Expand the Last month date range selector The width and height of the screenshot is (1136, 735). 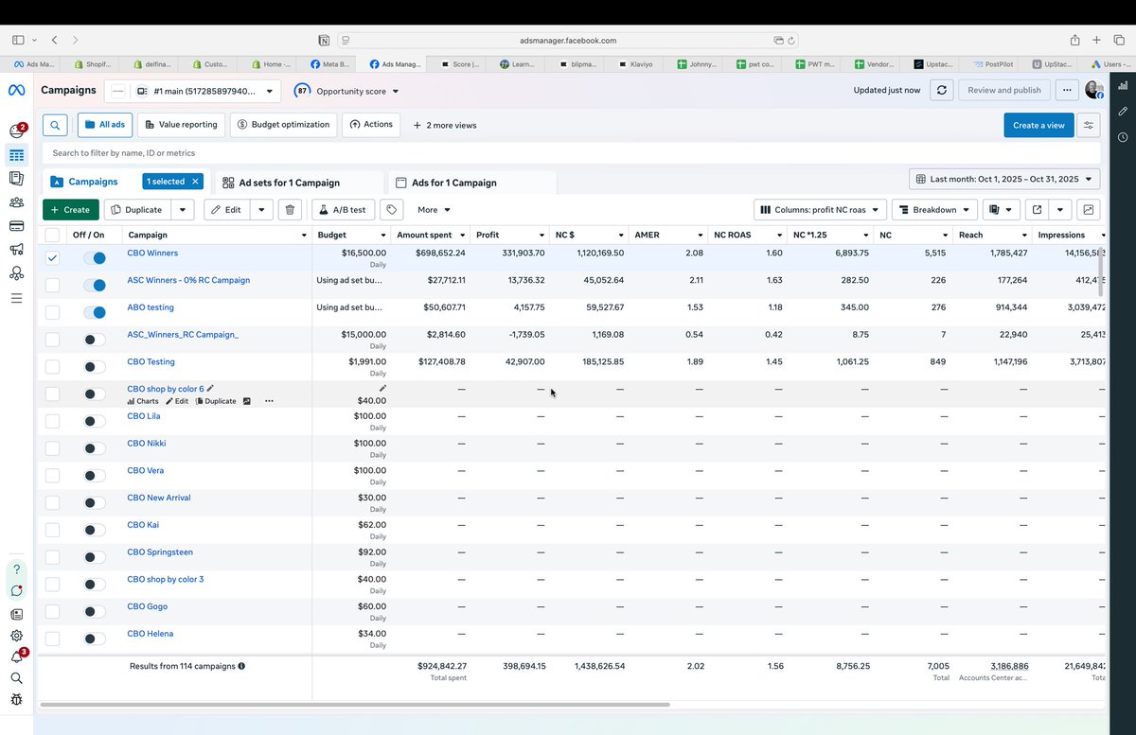[1006, 178]
